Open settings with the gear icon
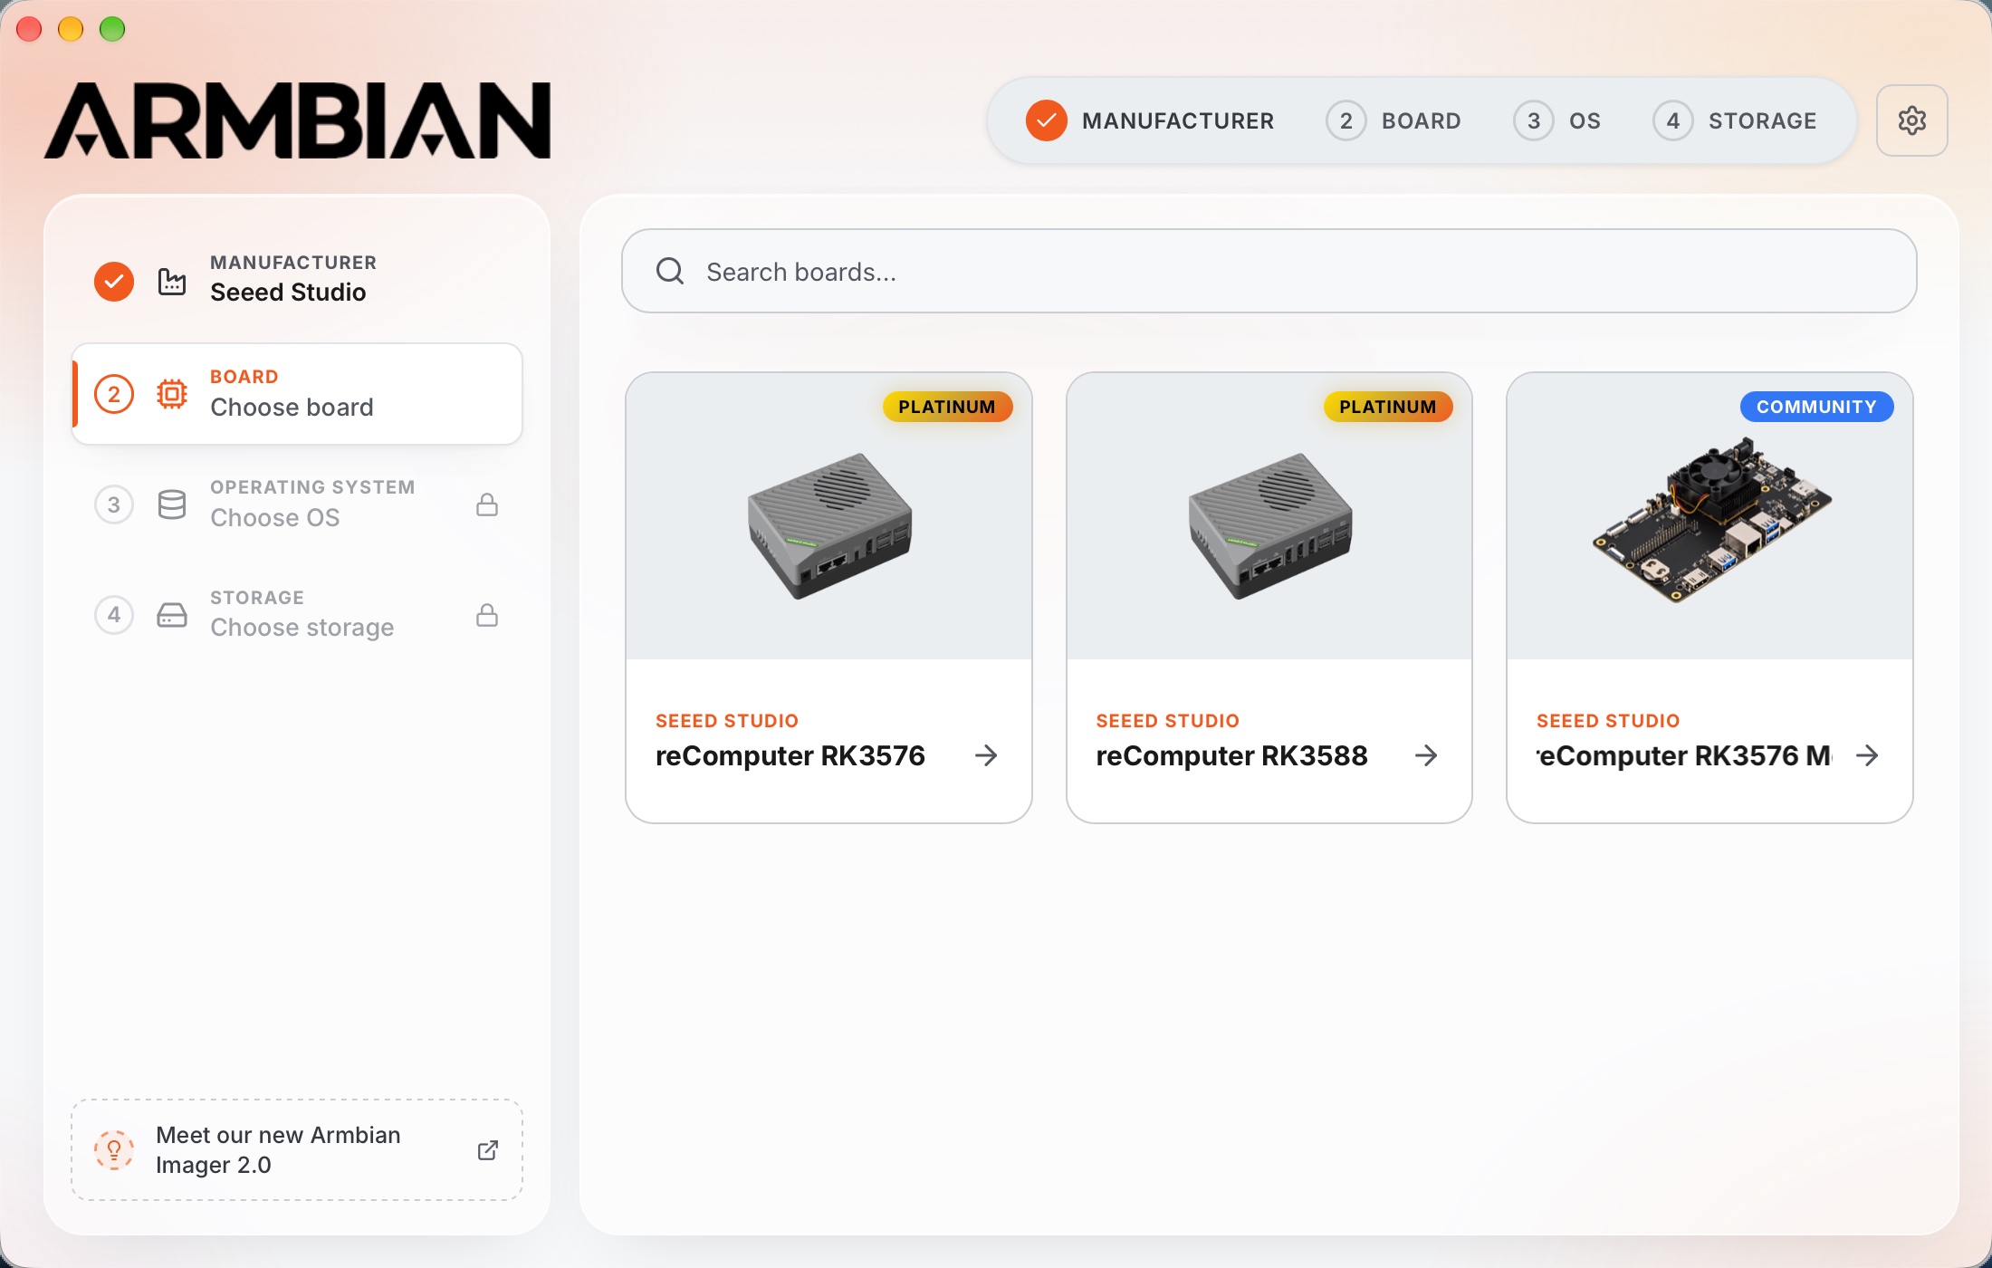This screenshot has width=1992, height=1268. [x=1911, y=120]
